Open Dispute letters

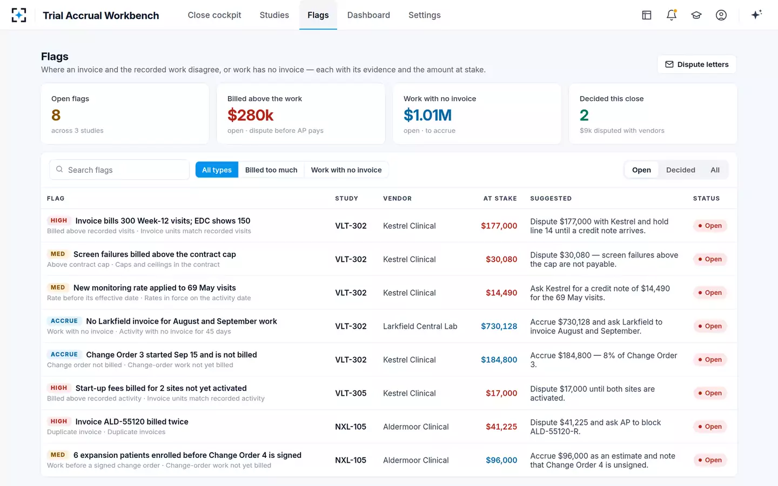(x=697, y=64)
